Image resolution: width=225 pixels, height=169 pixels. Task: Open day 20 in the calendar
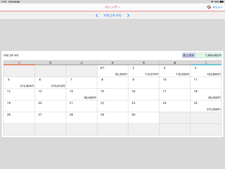pyautogui.click(x=51, y=106)
